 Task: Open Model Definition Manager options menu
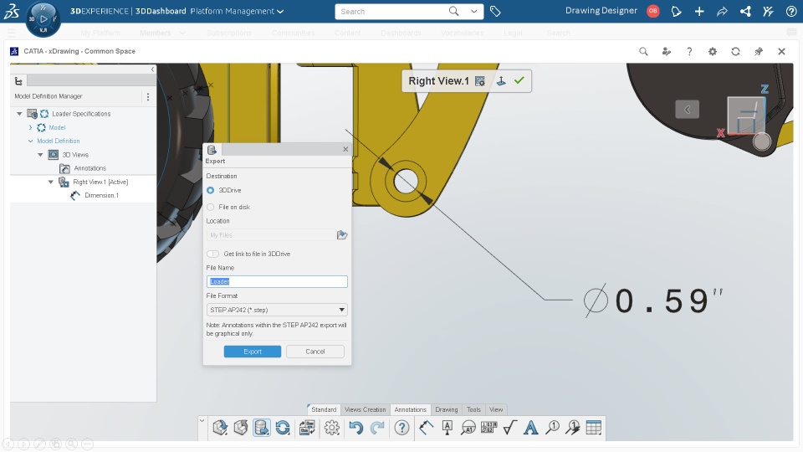click(148, 96)
